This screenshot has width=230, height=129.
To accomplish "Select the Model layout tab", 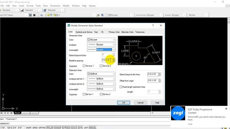I will click(x=17, y=113).
